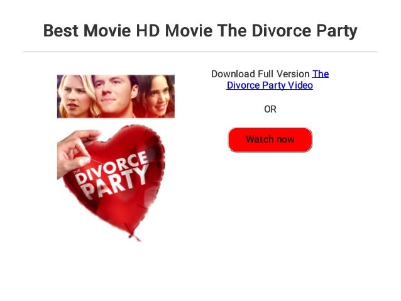The height and width of the screenshot is (301, 401).
Task: Select the cast photo strip banner
Action: (116, 96)
